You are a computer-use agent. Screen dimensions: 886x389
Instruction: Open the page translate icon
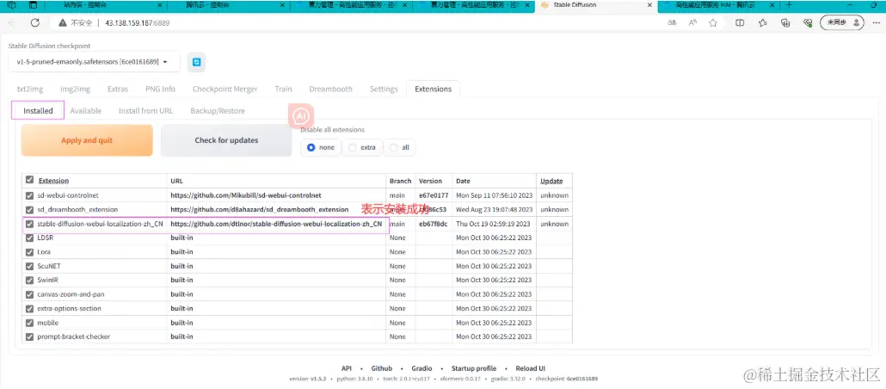672,23
